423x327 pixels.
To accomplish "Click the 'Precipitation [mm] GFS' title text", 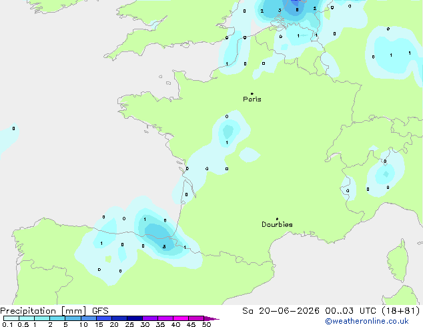I will (54, 311).
